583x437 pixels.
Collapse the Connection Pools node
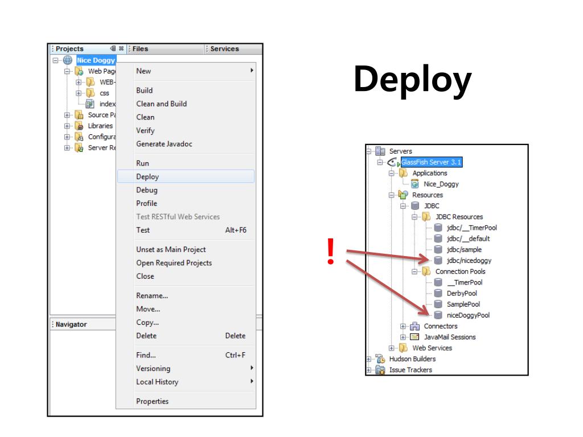pyautogui.click(x=414, y=271)
